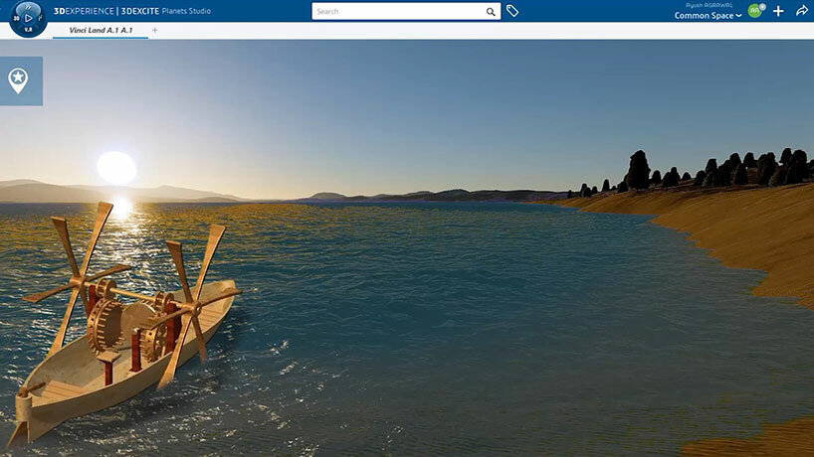Select the V.R quadrant of the compass

tap(29, 30)
